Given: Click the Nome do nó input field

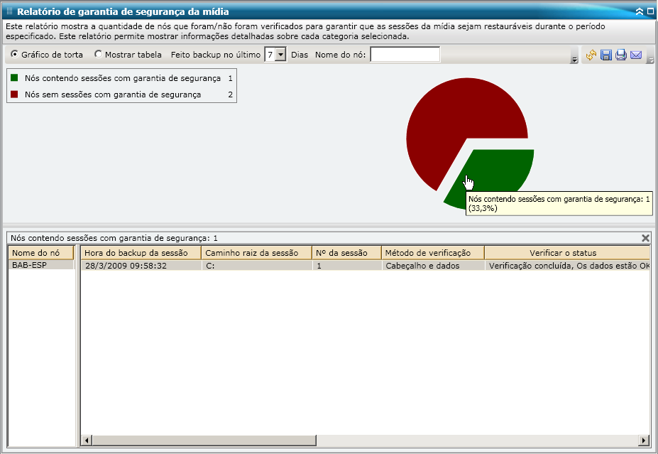Looking at the screenshot, I should click(x=405, y=55).
